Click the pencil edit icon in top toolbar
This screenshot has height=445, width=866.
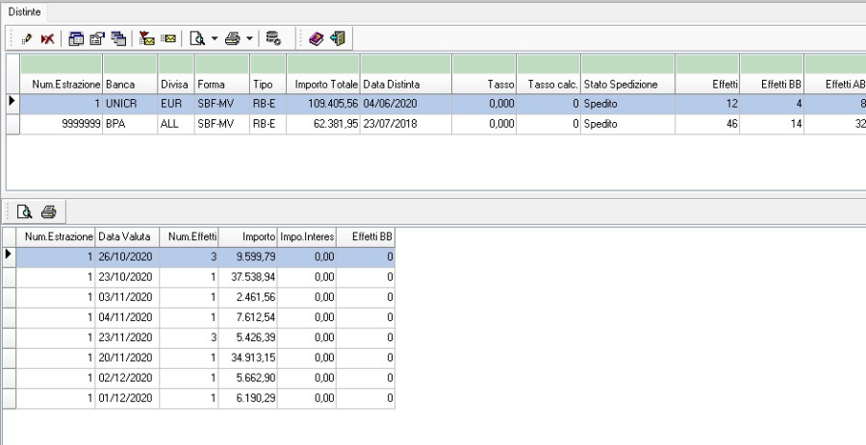pos(26,38)
